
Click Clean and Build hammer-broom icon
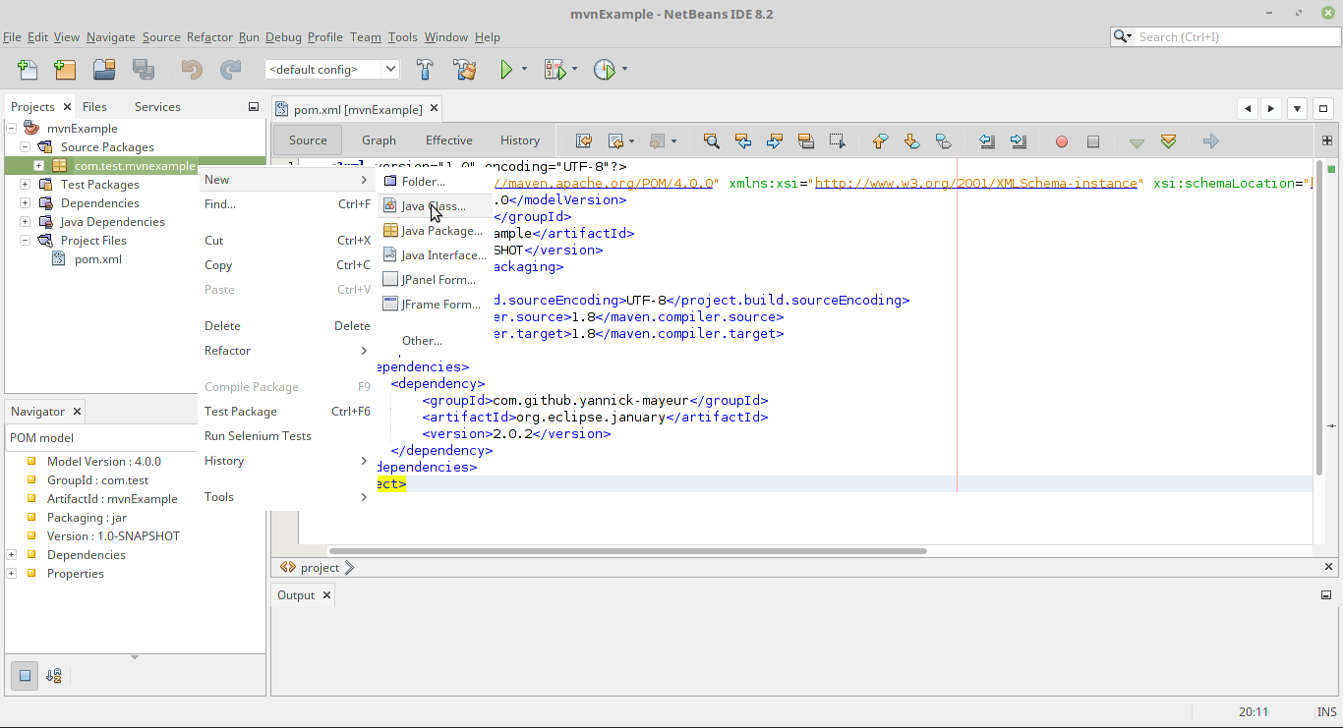[464, 70]
